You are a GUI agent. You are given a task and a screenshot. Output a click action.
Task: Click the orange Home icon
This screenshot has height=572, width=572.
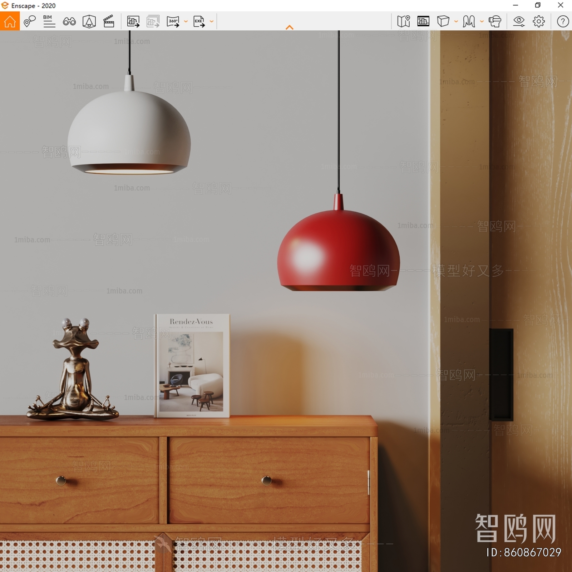[10, 21]
